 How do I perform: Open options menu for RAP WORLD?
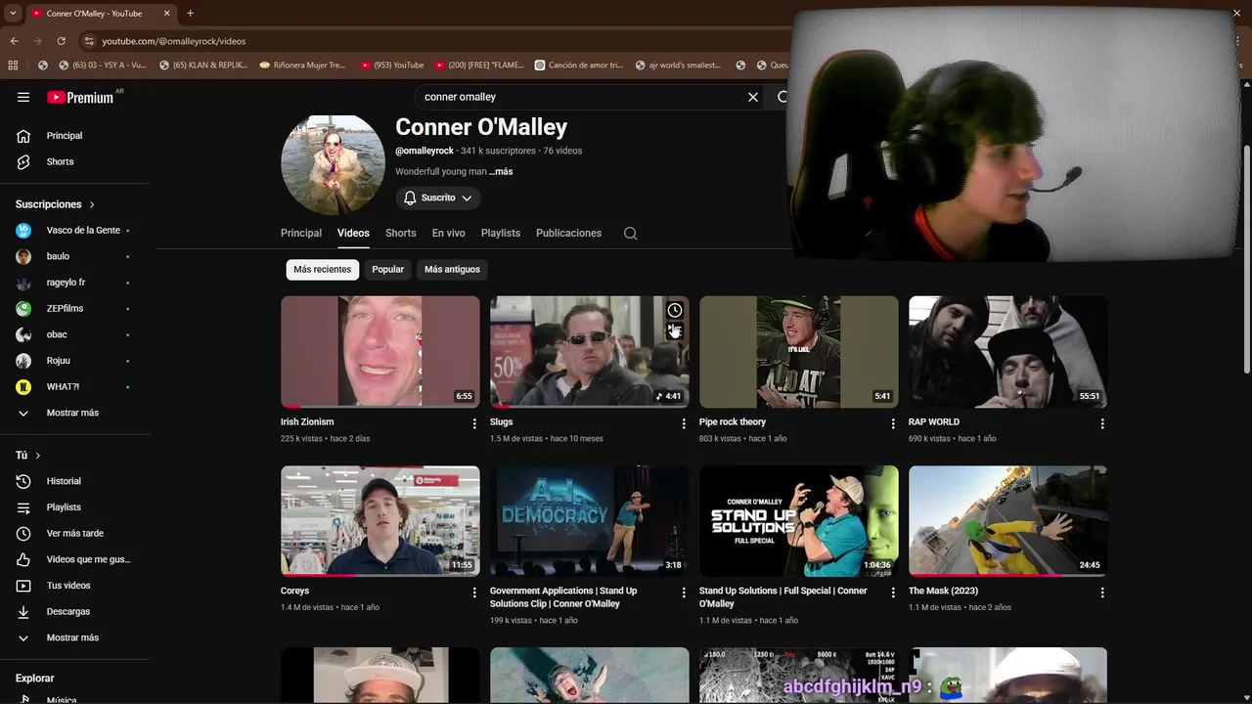pos(1102,423)
